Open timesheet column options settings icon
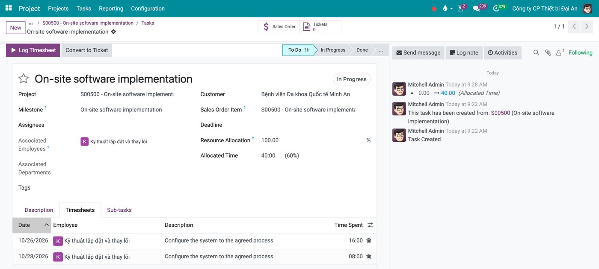Viewport: 599px width, 269px height. (x=371, y=225)
